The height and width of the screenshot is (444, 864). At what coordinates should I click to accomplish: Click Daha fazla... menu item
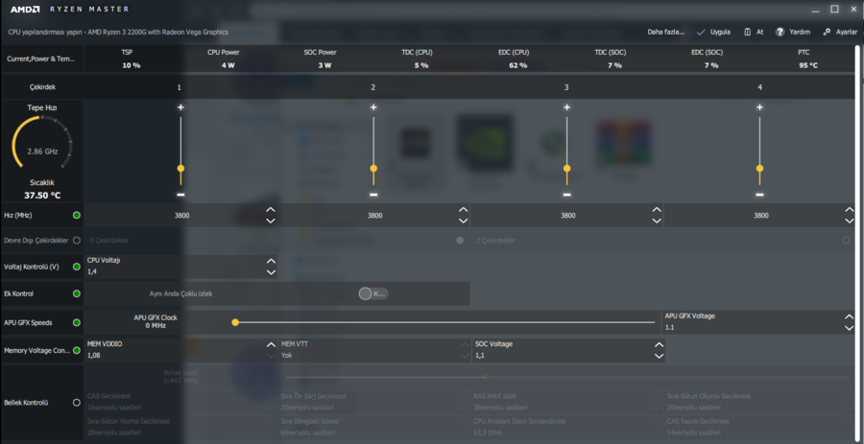[665, 32]
